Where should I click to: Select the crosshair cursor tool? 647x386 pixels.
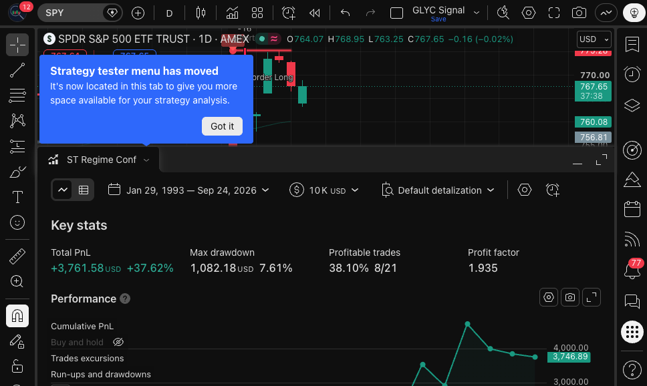pyautogui.click(x=17, y=45)
